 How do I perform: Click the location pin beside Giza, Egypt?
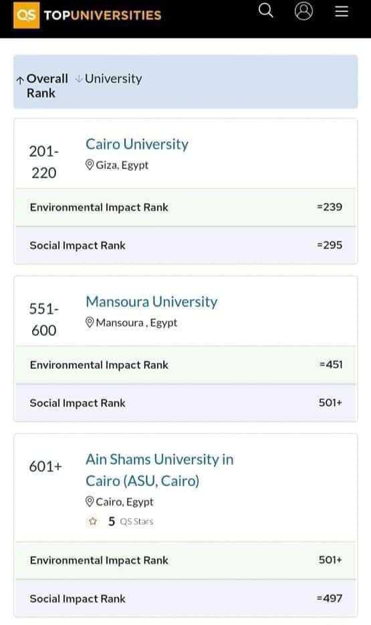tap(90, 165)
